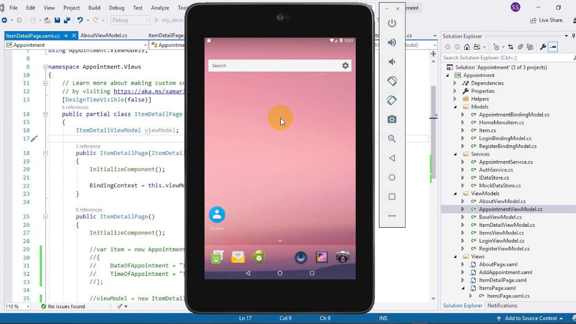Collapse the ViewModels folder
The width and height of the screenshot is (576, 324).
[x=454, y=193]
